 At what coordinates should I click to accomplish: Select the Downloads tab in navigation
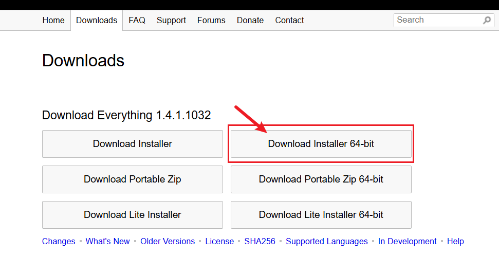point(97,21)
